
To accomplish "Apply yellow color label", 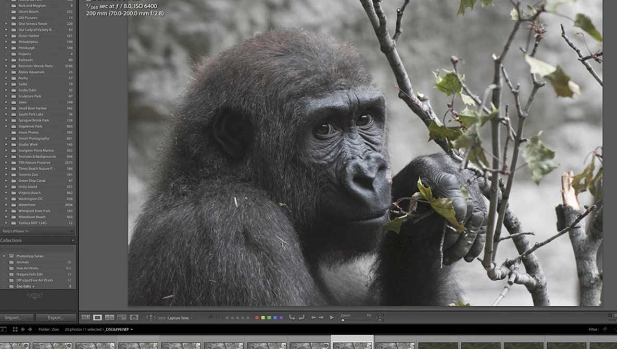I will pos(263,318).
